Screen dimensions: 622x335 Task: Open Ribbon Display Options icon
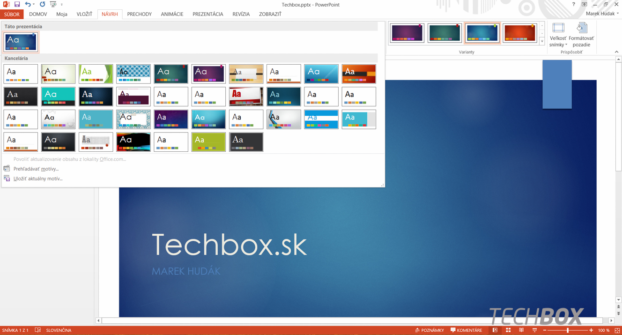[x=584, y=4]
